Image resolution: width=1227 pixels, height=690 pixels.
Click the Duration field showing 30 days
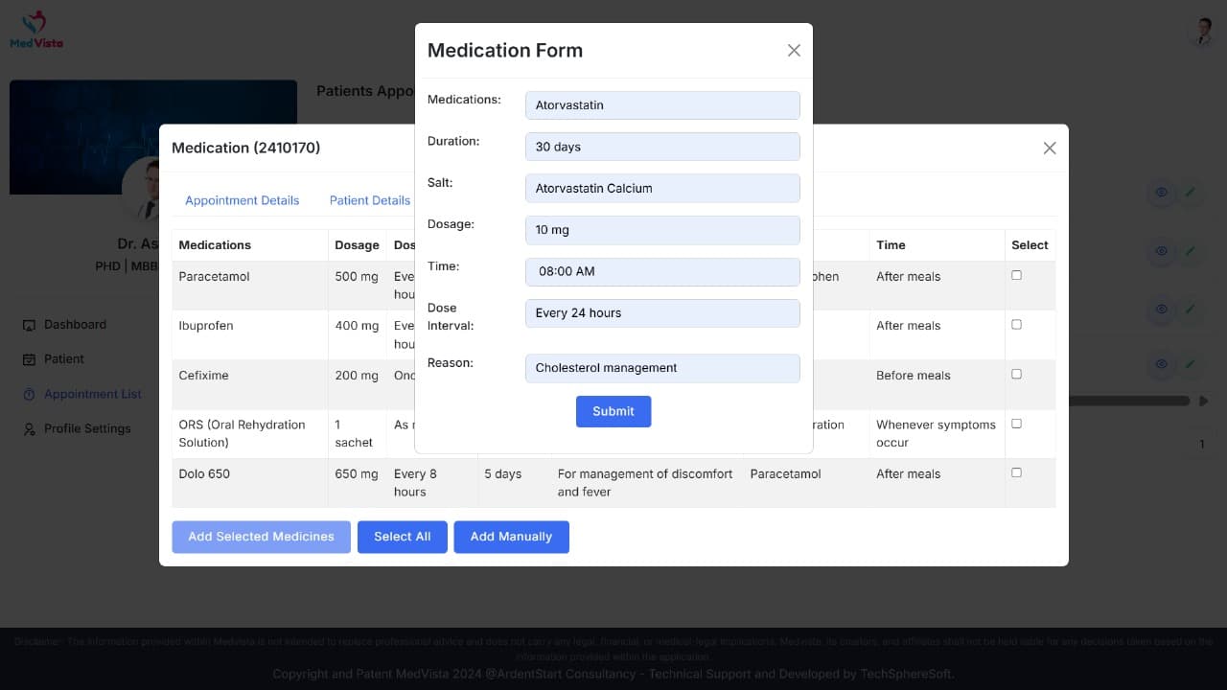(662, 147)
